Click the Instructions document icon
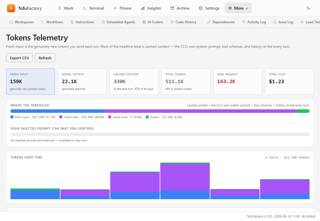Viewport: 320px width, 221px height. 72,22
